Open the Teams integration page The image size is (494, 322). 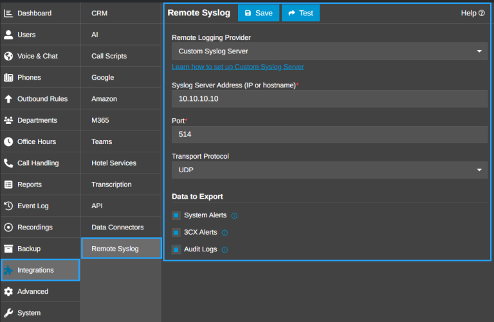click(121, 141)
